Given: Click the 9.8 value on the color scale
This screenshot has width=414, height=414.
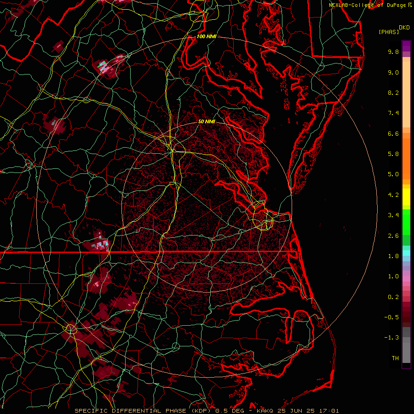Looking at the screenshot, I should point(393,52).
